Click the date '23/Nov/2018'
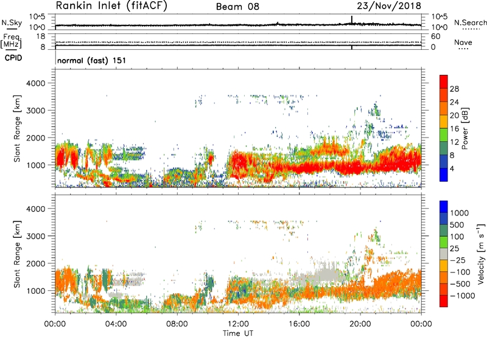The image size is (487, 337). pos(389,5)
